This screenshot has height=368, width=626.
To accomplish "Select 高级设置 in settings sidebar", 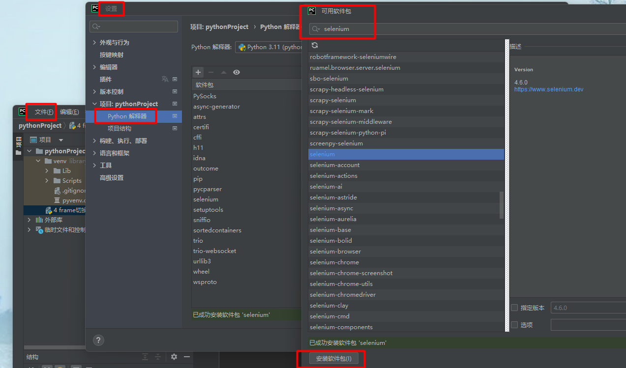I will coord(112,177).
